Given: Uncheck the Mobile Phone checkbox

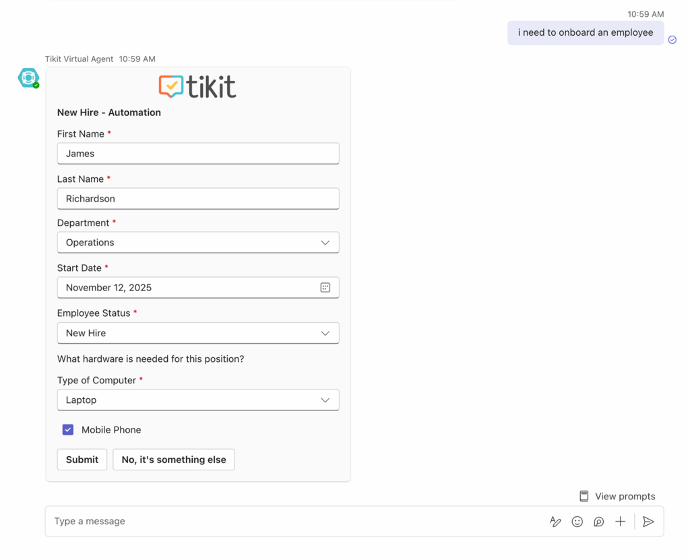Looking at the screenshot, I should 67,429.
